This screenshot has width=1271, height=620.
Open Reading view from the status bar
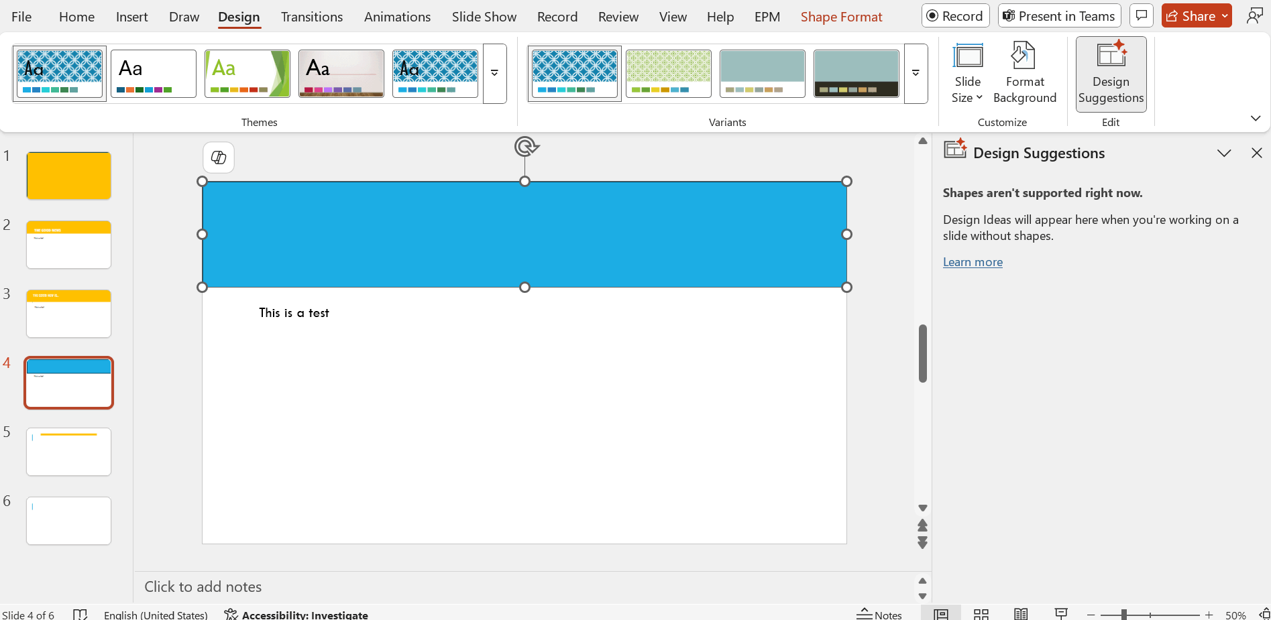pyautogui.click(x=1021, y=613)
